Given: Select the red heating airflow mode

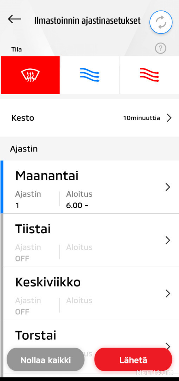Looking at the screenshot, I should 149,75.
